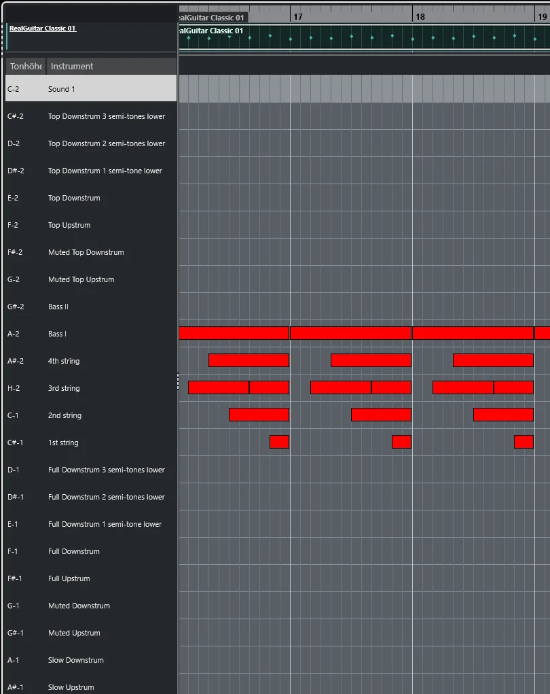Click bar 18 in the ruler
The width and height of the screenshot is (550, 694).
pyautogui.click(x=420, y=17)
